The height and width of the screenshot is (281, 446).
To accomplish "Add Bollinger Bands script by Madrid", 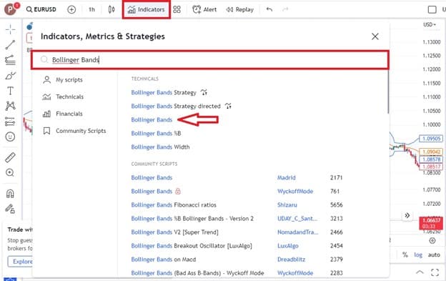I will point(152,178).
